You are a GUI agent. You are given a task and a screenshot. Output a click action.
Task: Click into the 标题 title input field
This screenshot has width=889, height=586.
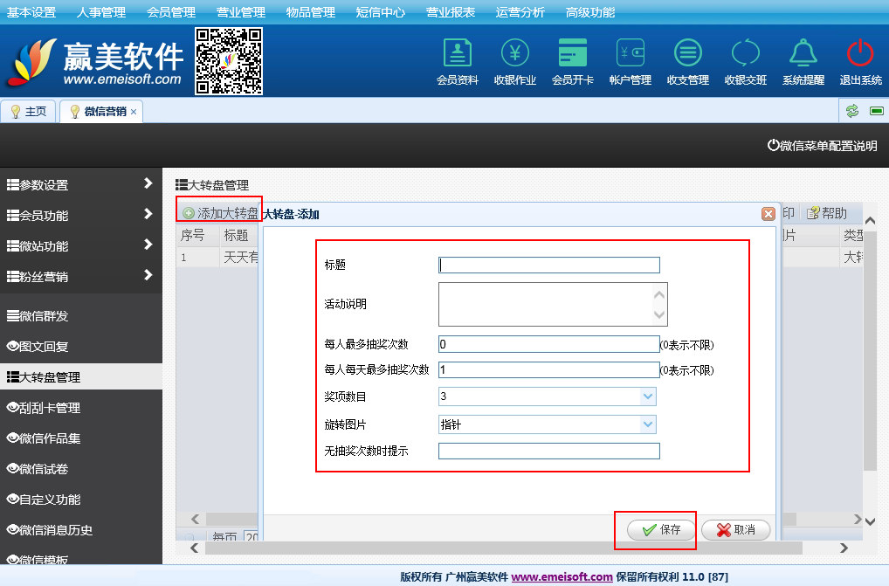coord(548,265)
